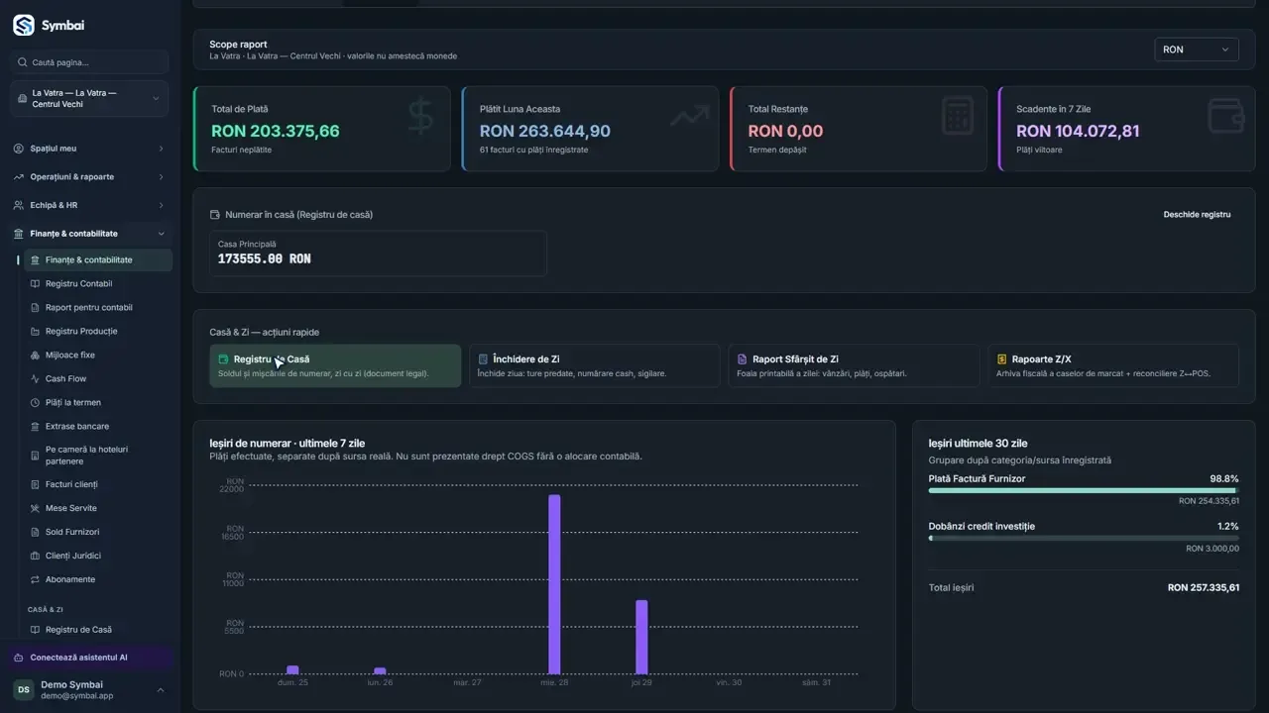Click the Mese Servite utensils icon
This screenshot has height=713, width=1269.
coord(36,509)
